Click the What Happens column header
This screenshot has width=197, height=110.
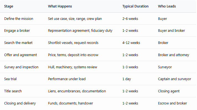pos(60,6)
